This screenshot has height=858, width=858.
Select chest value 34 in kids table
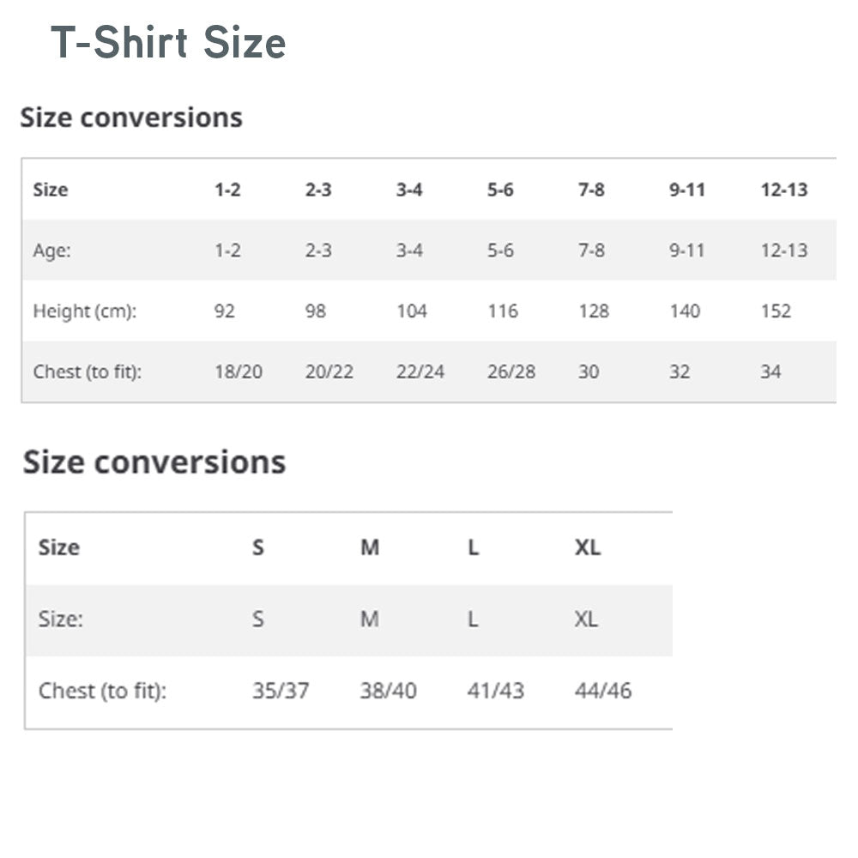[770, 372]
